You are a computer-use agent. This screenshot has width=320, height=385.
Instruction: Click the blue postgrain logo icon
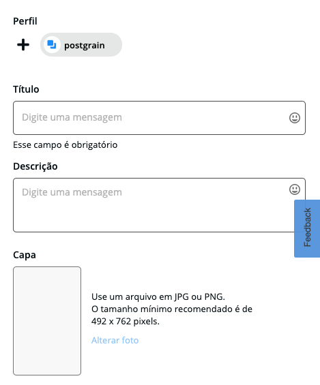52,45
